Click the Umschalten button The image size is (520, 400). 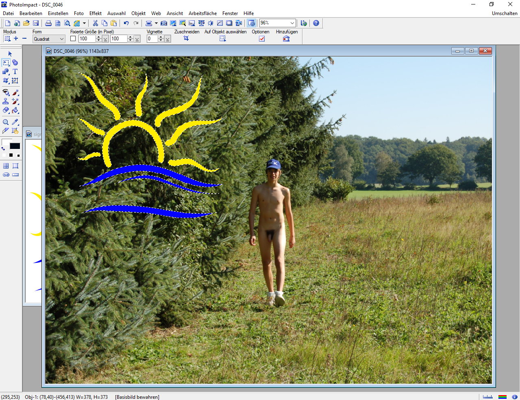(504, 13)
